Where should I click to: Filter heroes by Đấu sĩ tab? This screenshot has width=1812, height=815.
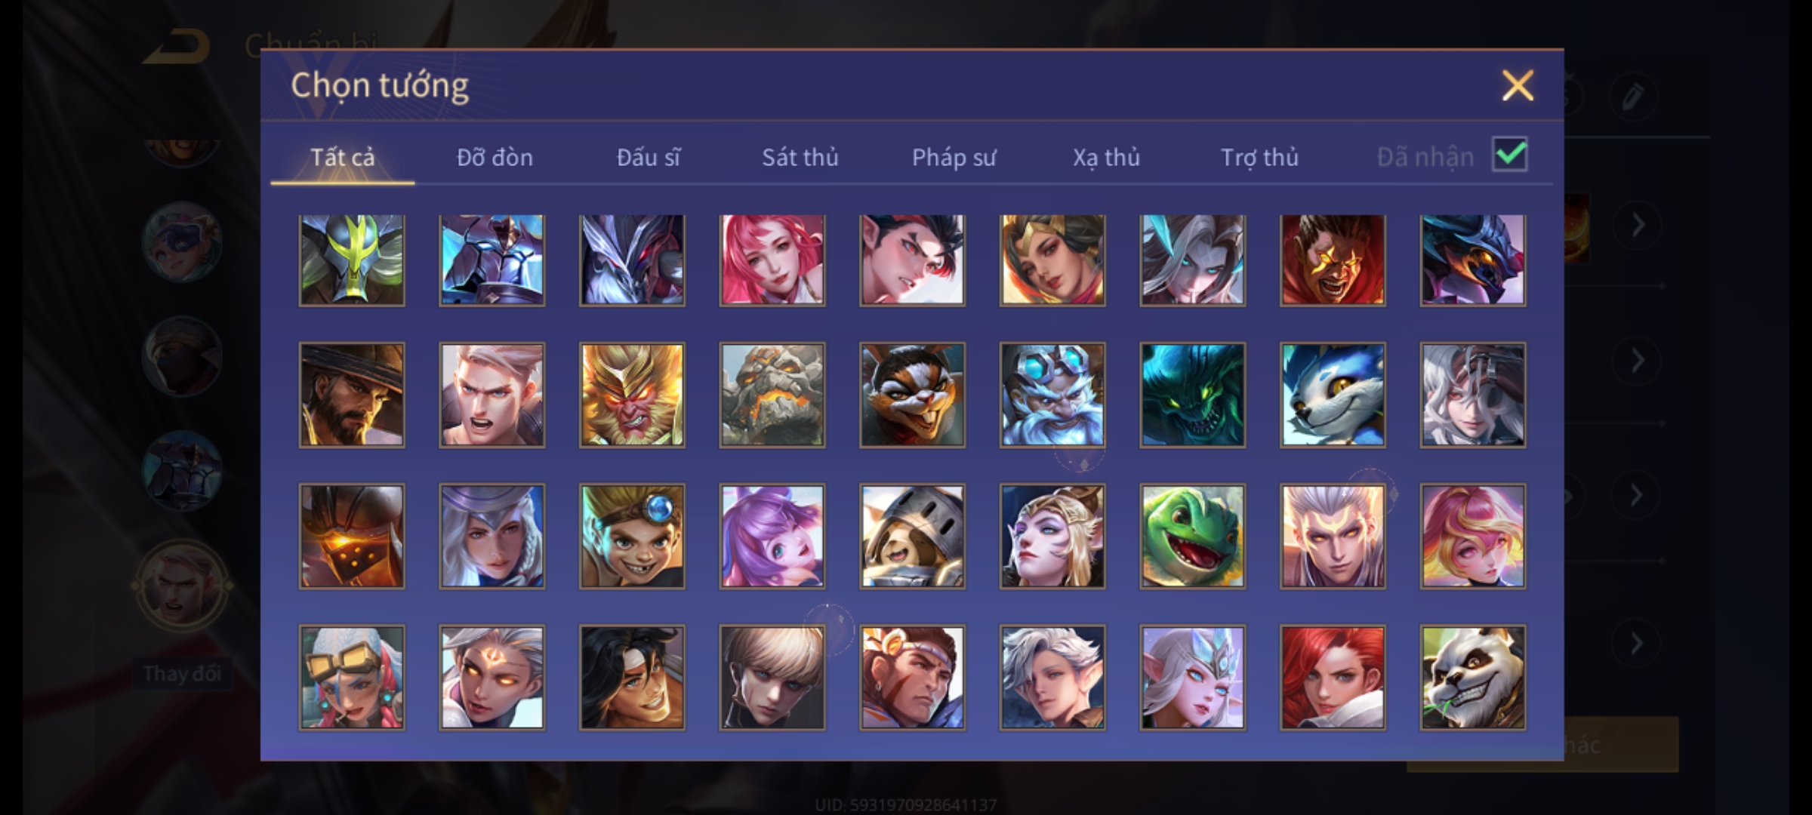[x=648, y=157]
